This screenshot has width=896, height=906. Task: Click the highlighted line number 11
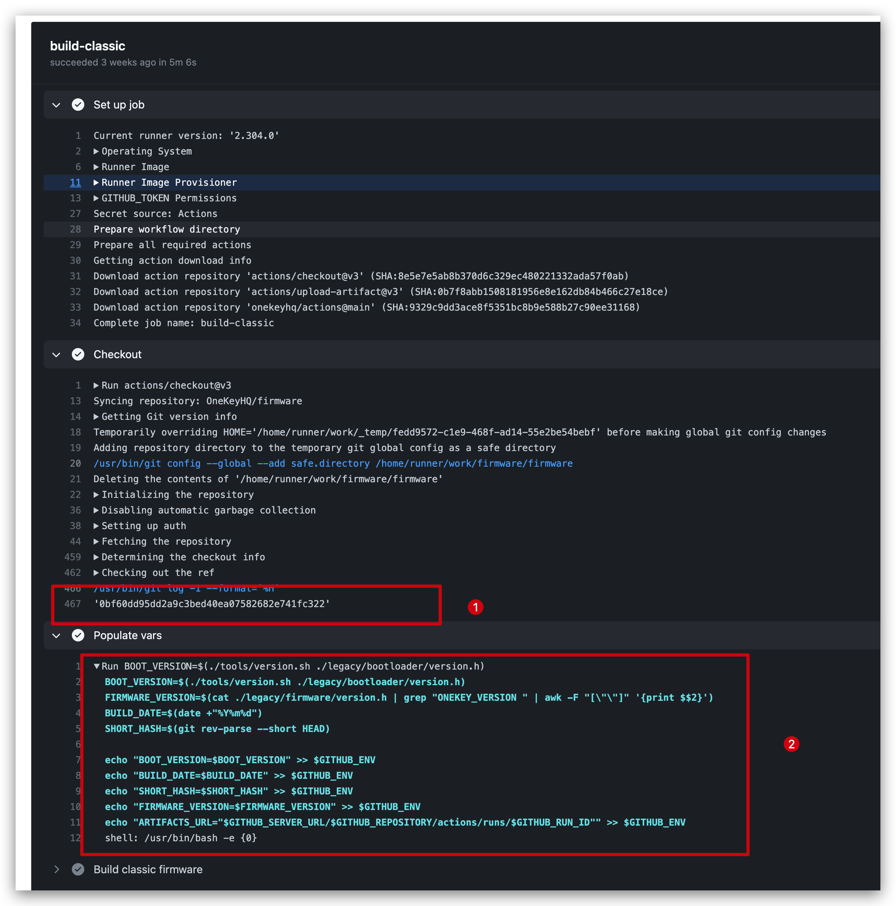(x=76, y=183)
